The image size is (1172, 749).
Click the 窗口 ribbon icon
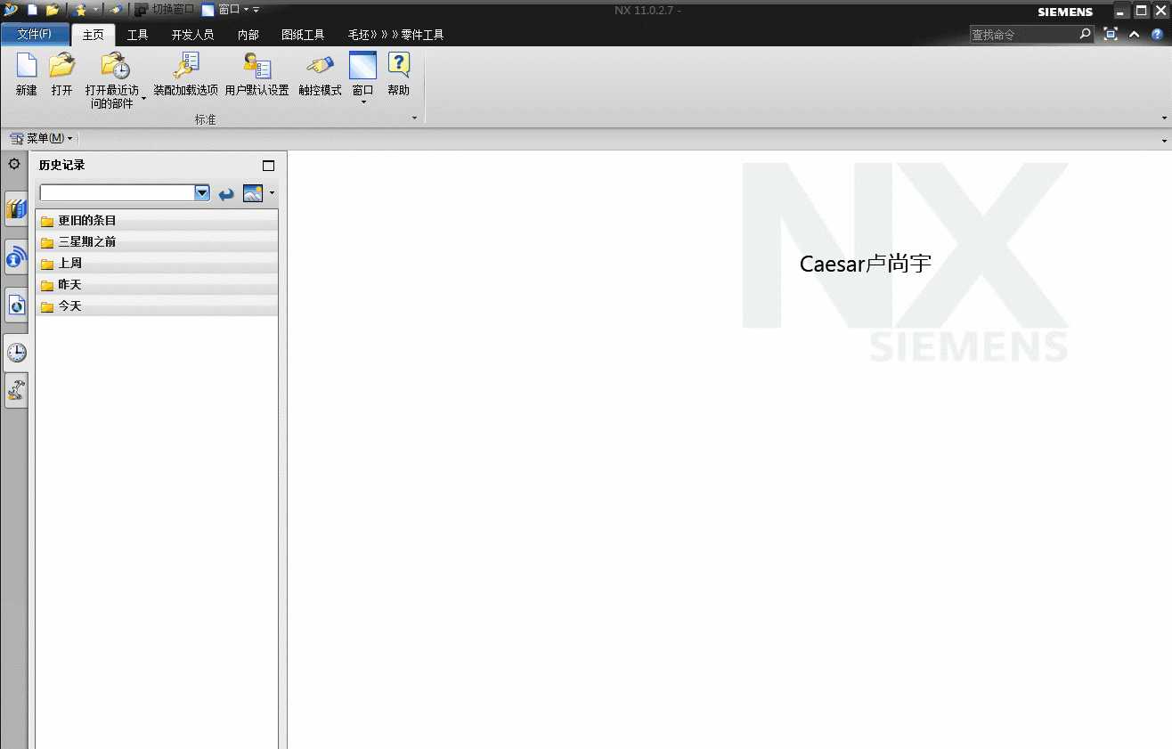(x=362, y=66)
